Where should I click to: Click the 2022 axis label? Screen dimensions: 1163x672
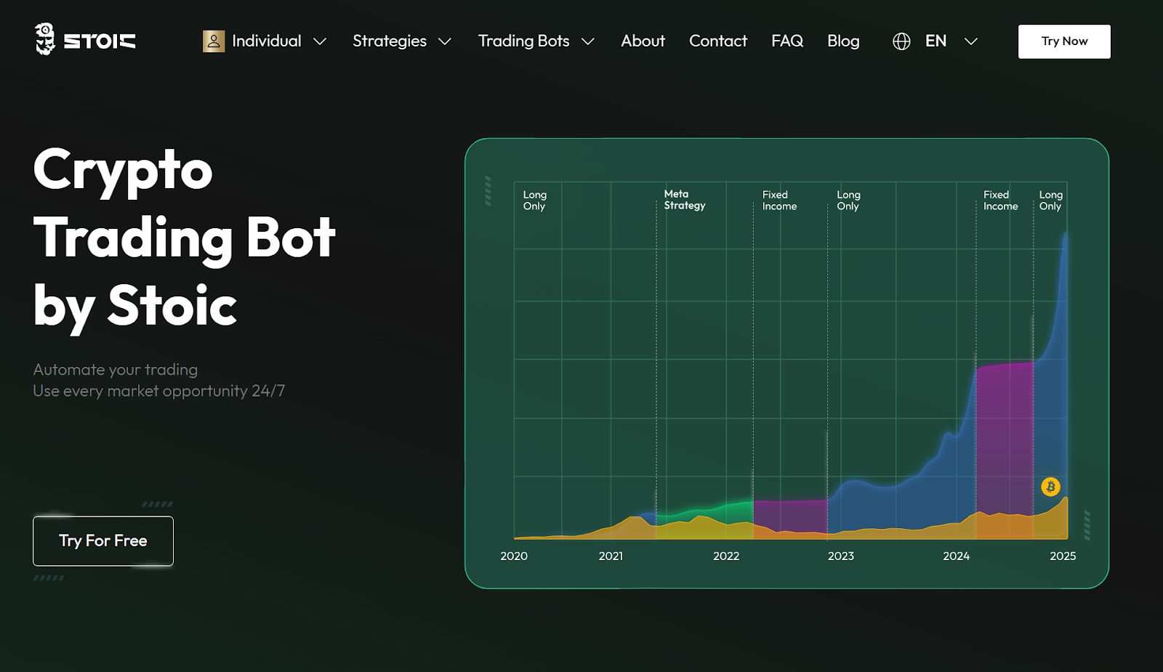pyautogui.click(x=726, y=556)
